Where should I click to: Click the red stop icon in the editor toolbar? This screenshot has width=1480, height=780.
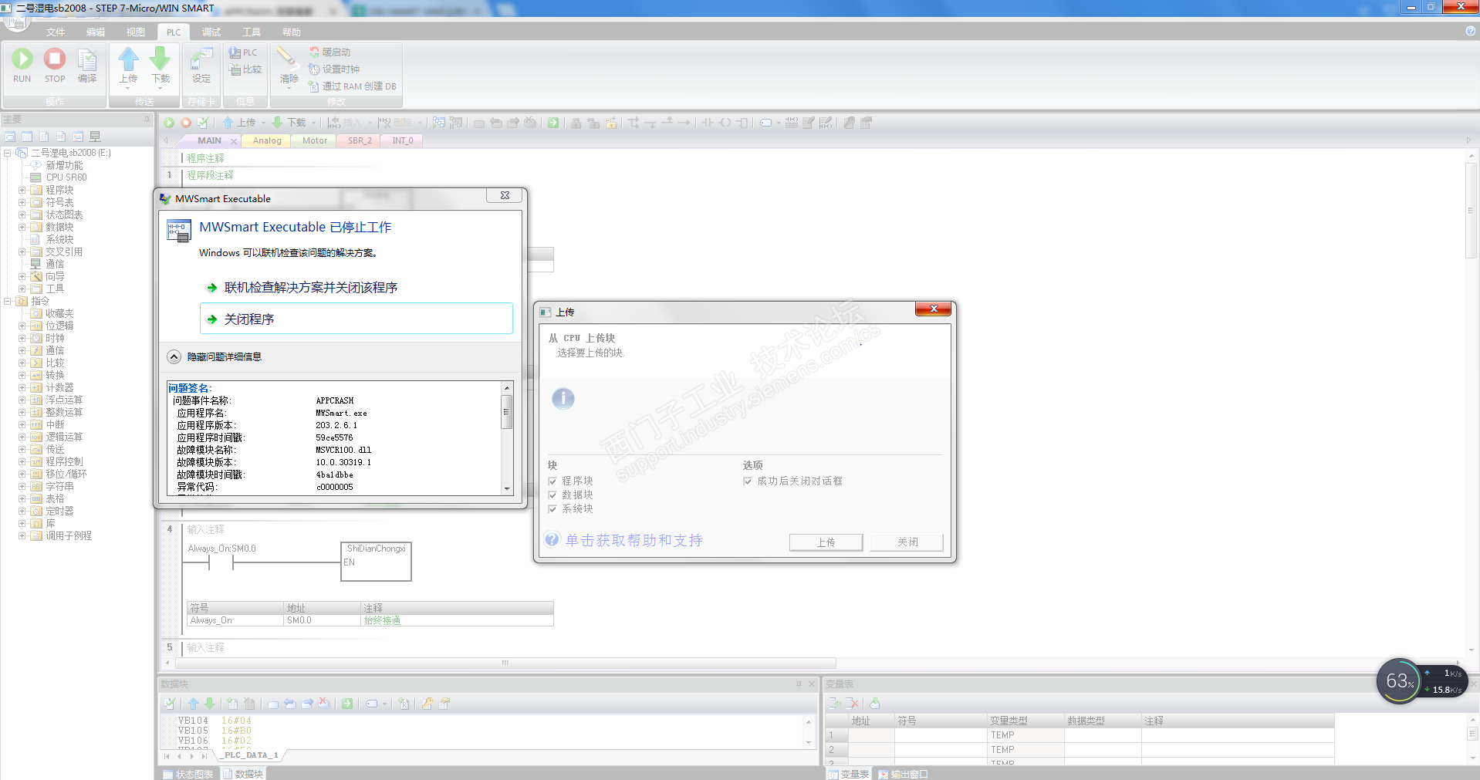tap(186, 123)
